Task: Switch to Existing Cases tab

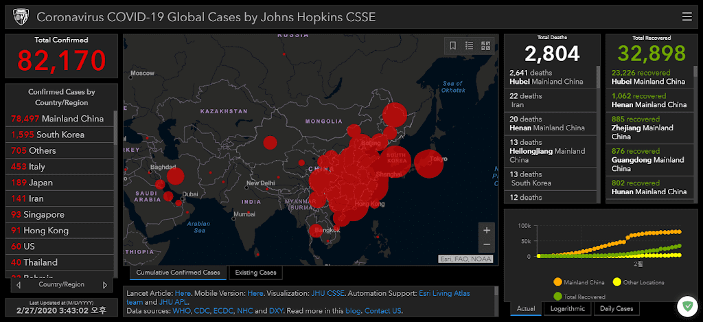Action: point(255,272)
